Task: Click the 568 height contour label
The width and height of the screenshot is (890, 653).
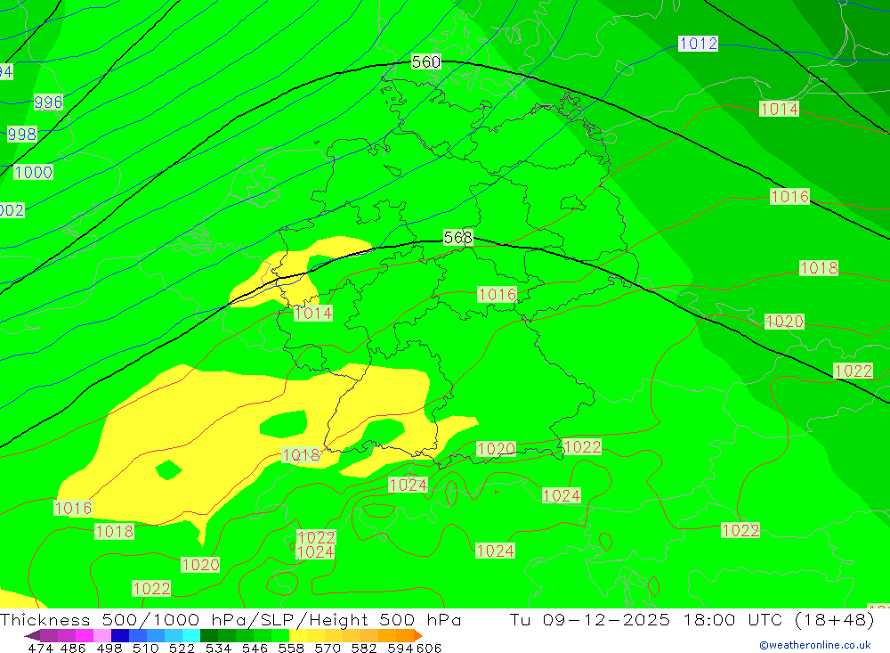Action: point(458,237)
